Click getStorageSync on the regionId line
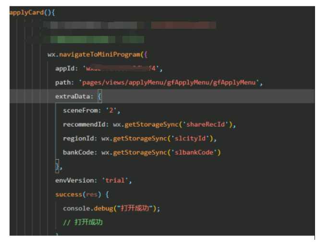The image size is (329, 246). (x=140, y=139)
